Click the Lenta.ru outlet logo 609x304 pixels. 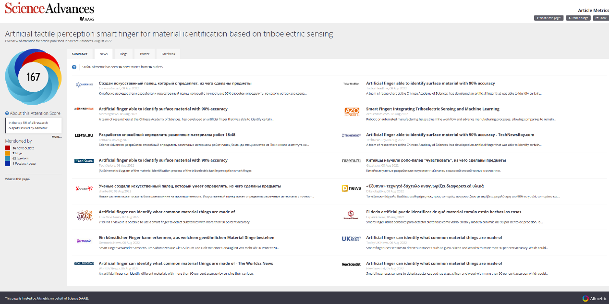pos(84,135)
